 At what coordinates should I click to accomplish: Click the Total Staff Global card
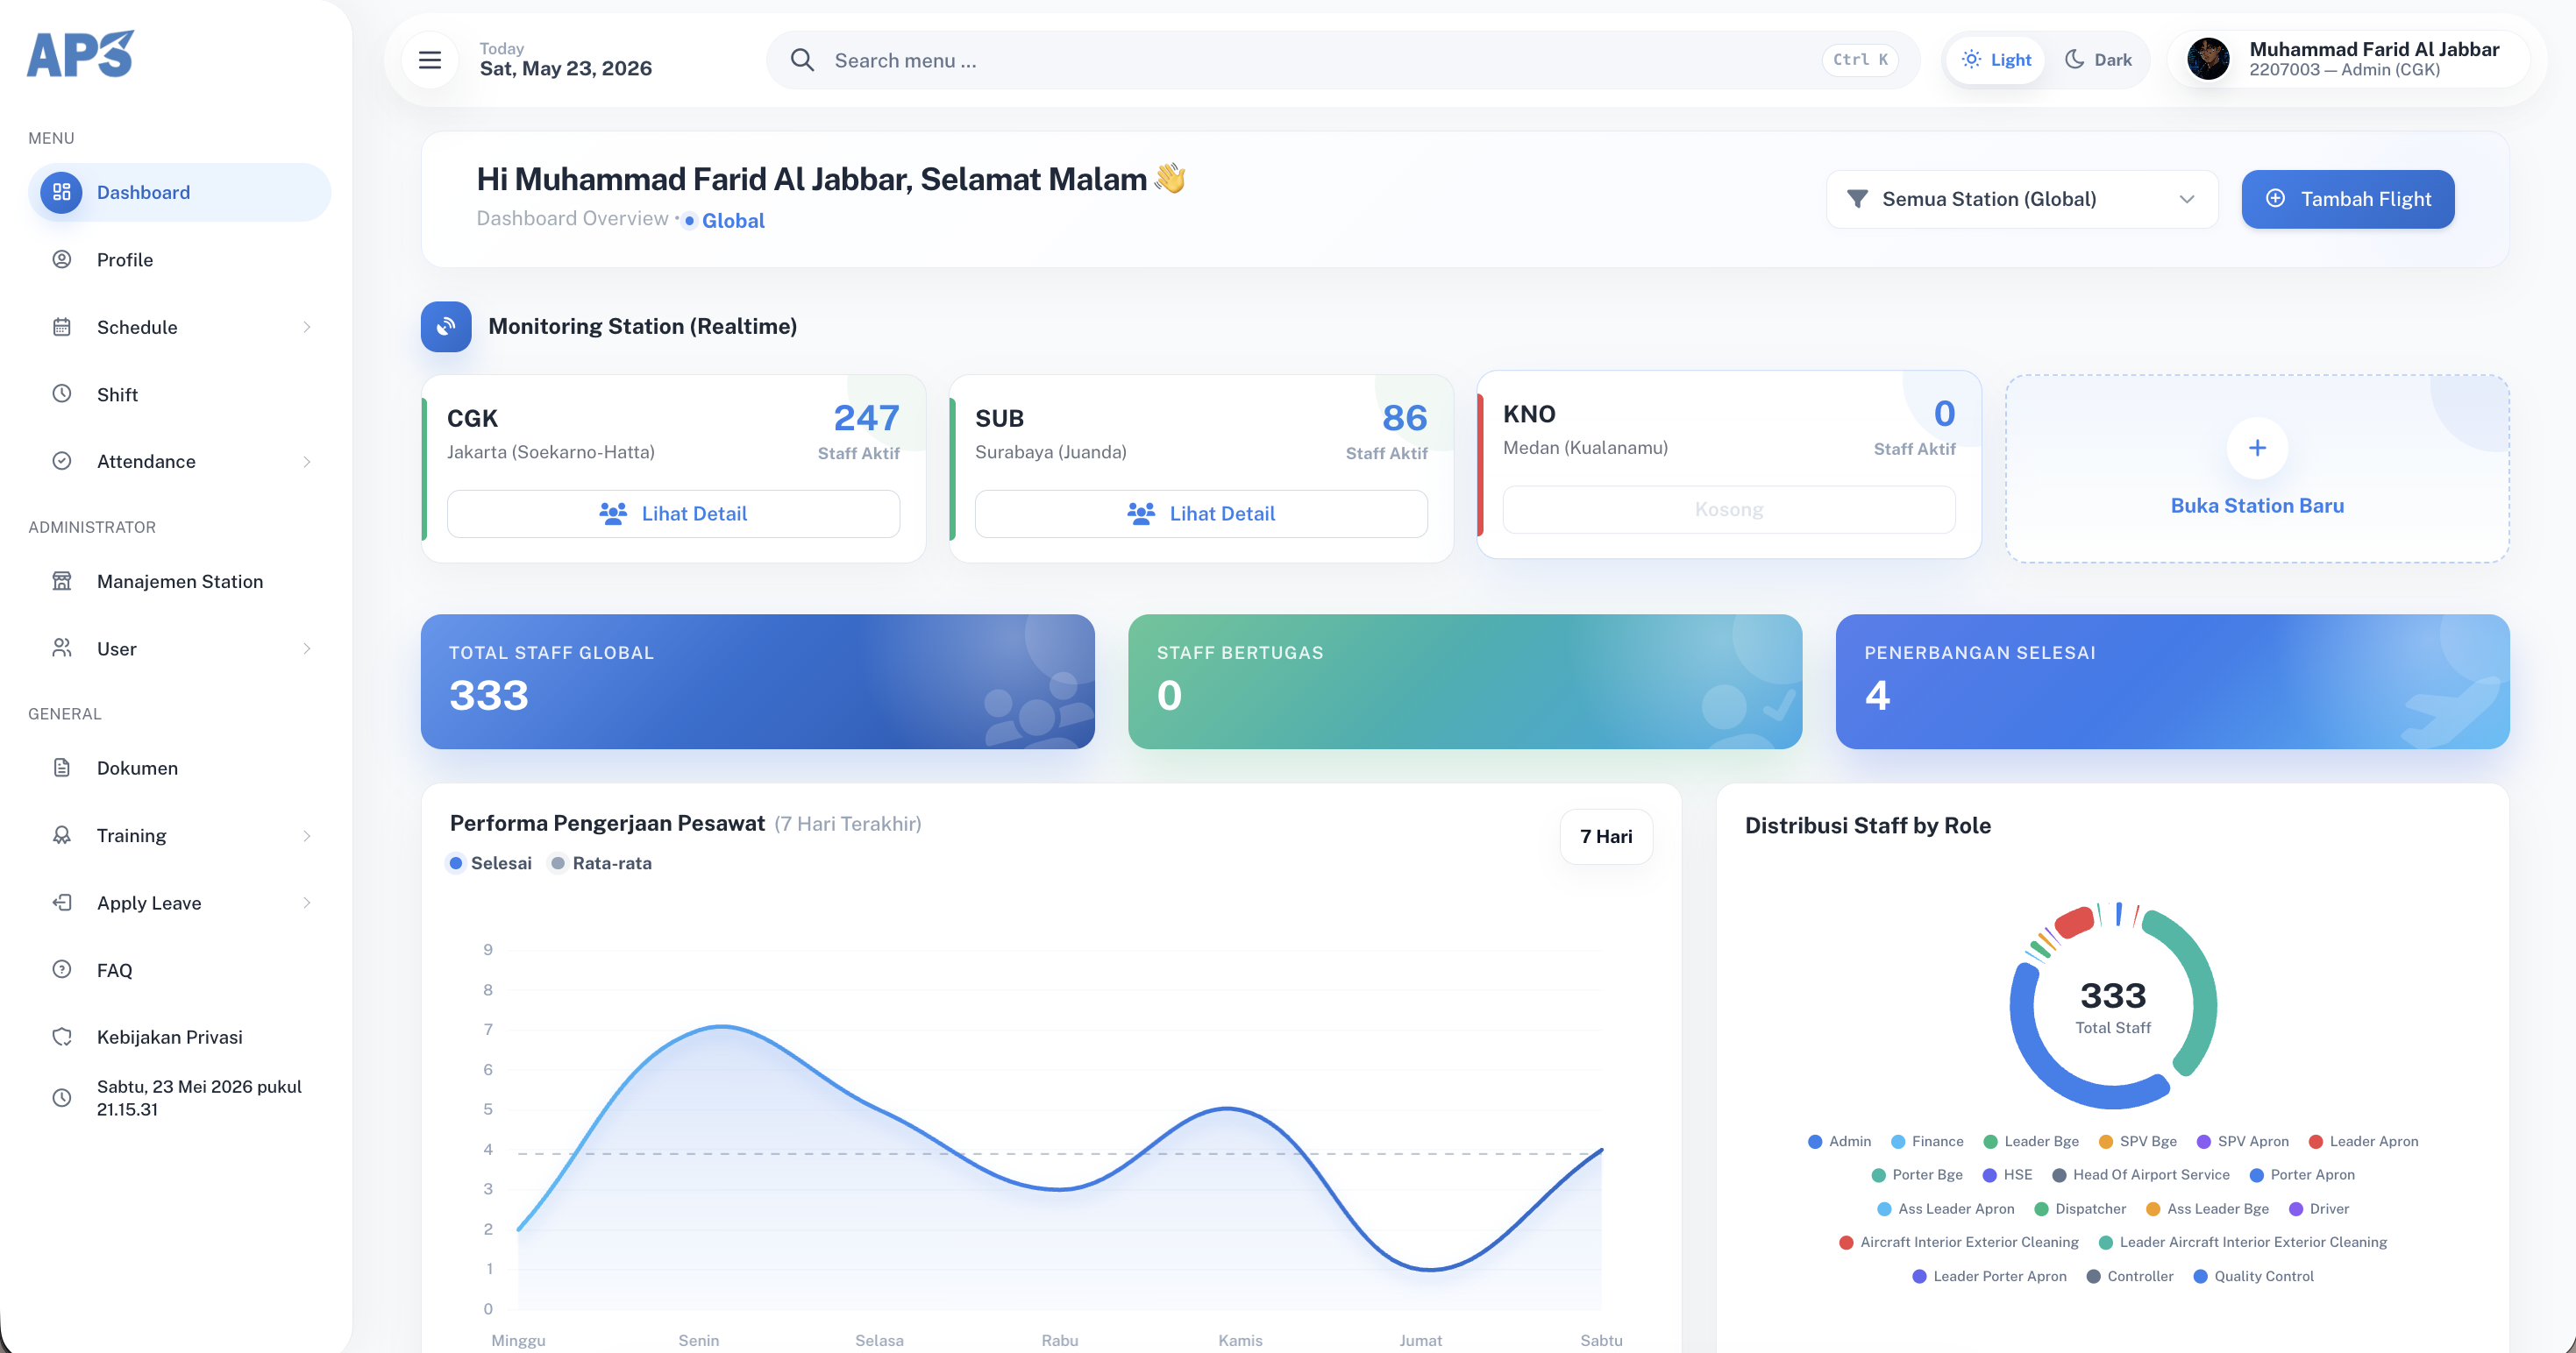[x=757, y=682]
